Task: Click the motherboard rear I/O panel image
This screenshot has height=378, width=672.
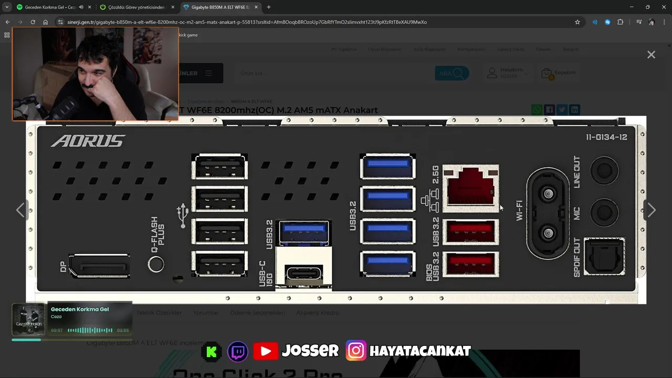Action: (x=336, y=209)
